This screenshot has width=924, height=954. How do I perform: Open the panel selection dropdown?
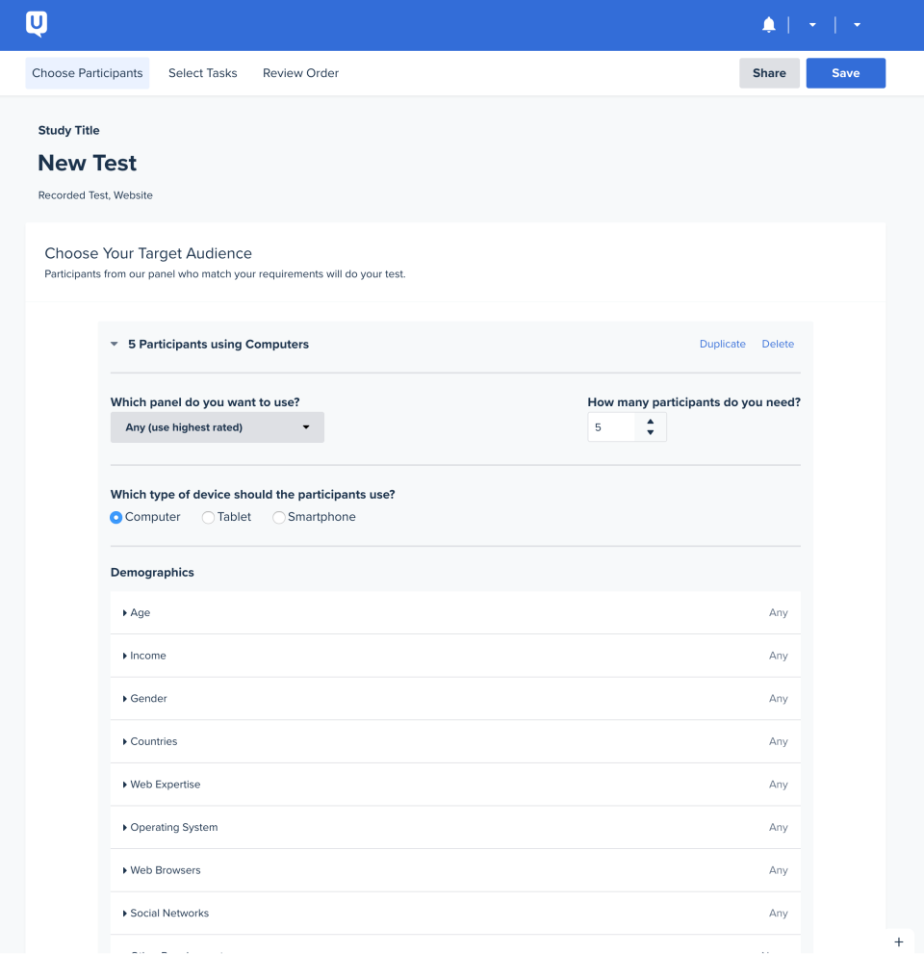(217, 426)
